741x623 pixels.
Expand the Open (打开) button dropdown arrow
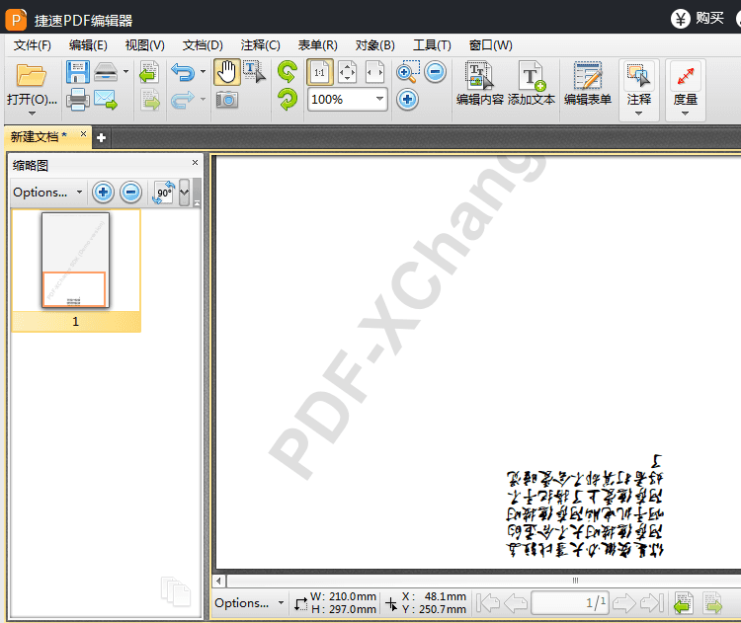click(x=32, y=114)
